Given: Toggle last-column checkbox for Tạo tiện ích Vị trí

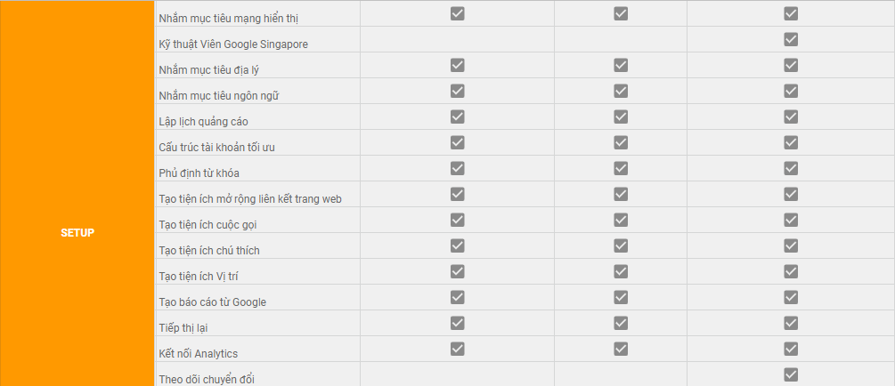Looking at the screenshot, I should click(791, 271).
